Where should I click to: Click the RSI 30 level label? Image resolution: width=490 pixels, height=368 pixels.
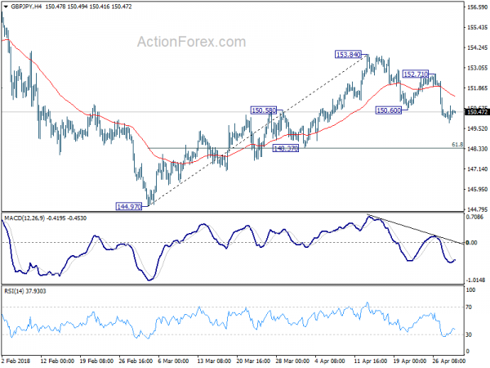[x=469, y=334]
